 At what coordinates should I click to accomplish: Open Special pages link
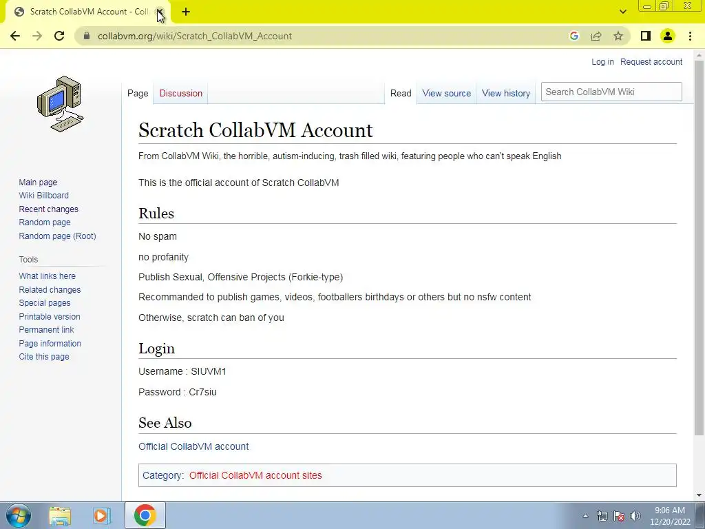click(x=45, y=303)
